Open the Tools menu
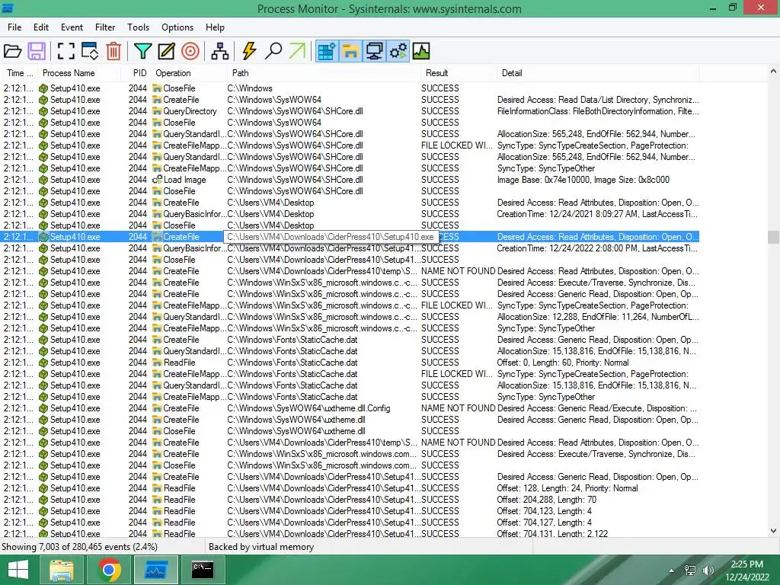The height and width of the screenshot is (585, 780). pos(139,27)
